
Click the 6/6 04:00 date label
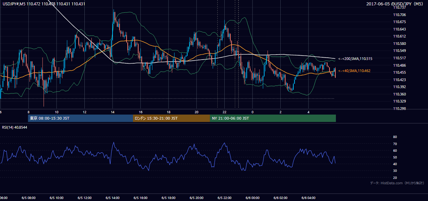[x=308, y=198]
